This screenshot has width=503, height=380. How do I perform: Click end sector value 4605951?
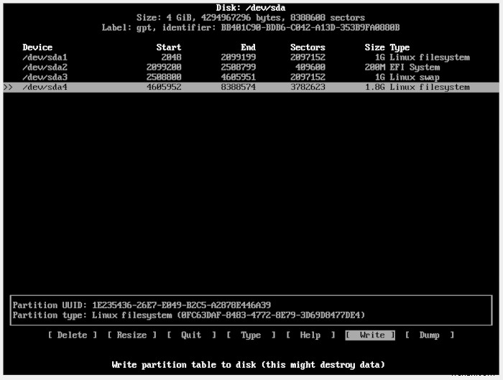(x=239, y=78)
